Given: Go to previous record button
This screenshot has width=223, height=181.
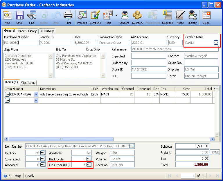Looking at the screenshot, I should coord(177,176).
